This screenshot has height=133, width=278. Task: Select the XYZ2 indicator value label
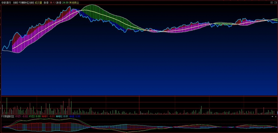coord(35,116)
